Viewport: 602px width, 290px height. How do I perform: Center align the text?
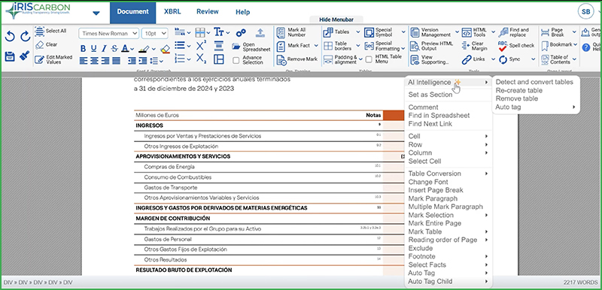click(94, 61)
